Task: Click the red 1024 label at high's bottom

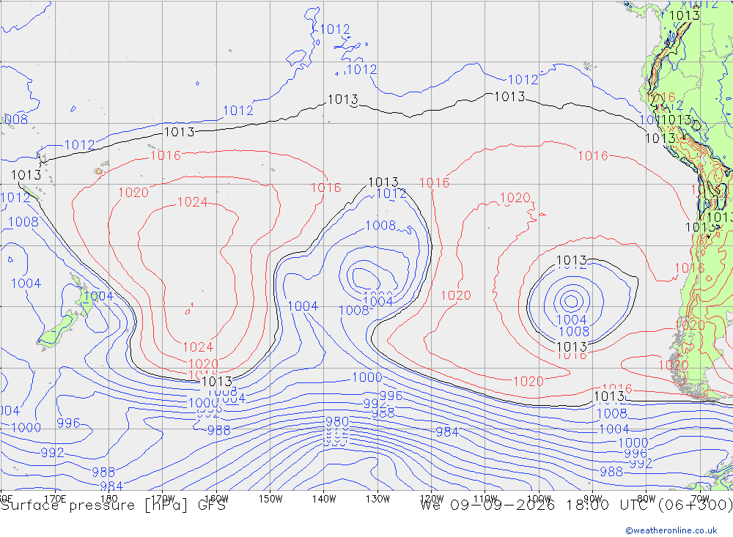Action: tap(198, 347)
